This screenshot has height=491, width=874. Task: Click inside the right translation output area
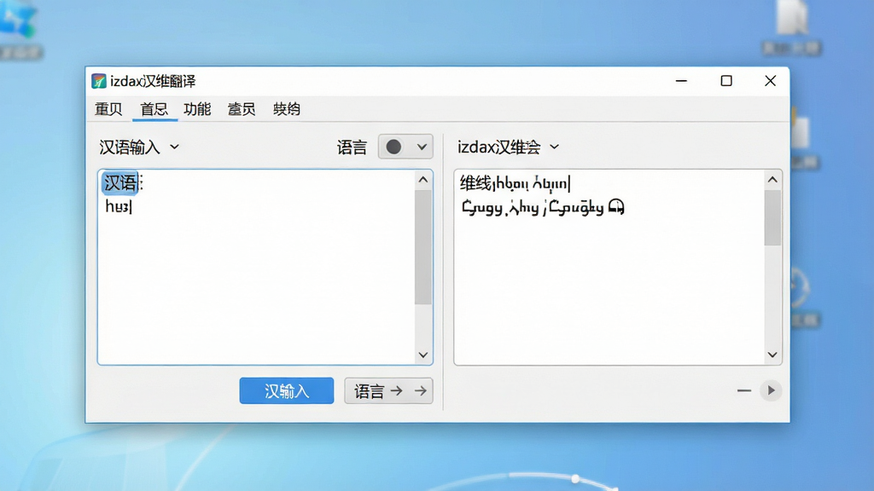[x=609, y=267]
